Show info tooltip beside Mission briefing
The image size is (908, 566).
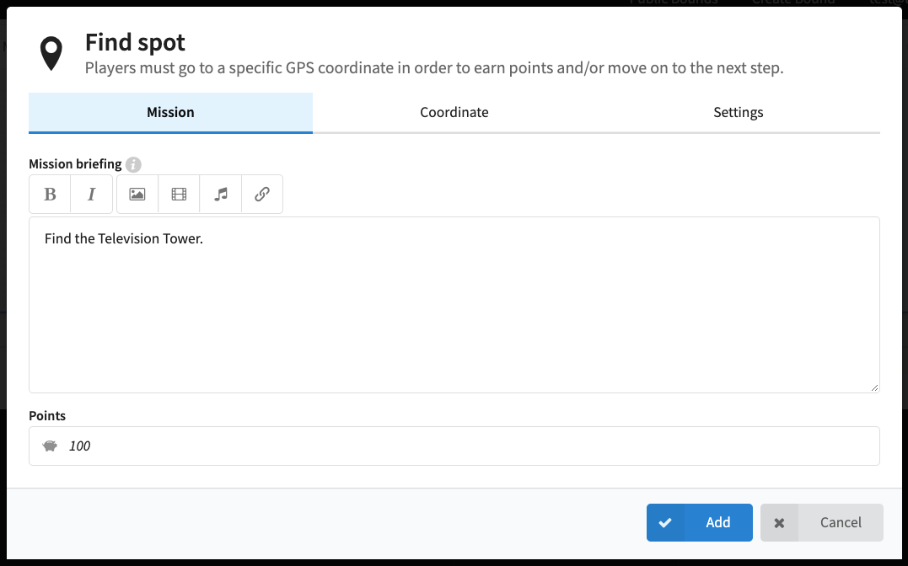point(133,164)
